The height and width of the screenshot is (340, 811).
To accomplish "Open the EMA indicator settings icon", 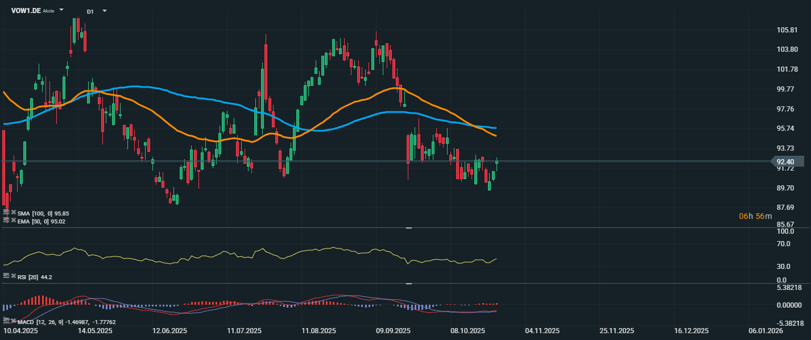I will [6, 220].
